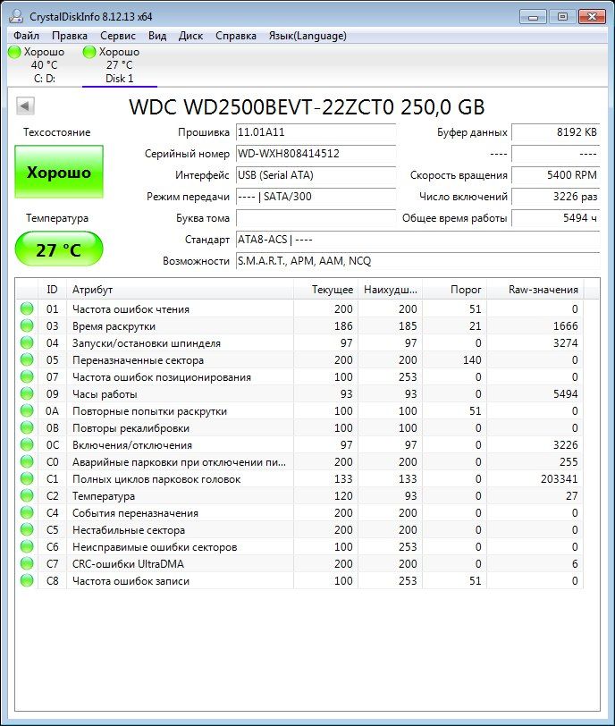Click the Интерфейс field USB (Serial ATA)
615x726 pixels.
(316, 175)
